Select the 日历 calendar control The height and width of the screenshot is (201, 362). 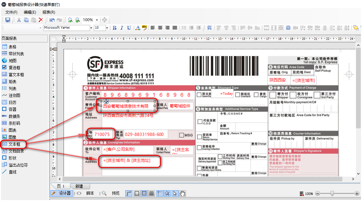(x=10, y=102)
